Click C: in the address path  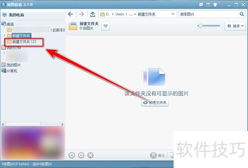(x=108, y=14)
